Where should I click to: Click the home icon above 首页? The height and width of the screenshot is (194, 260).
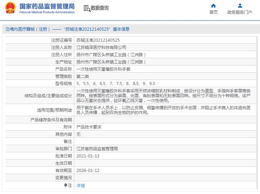(213, 6)
